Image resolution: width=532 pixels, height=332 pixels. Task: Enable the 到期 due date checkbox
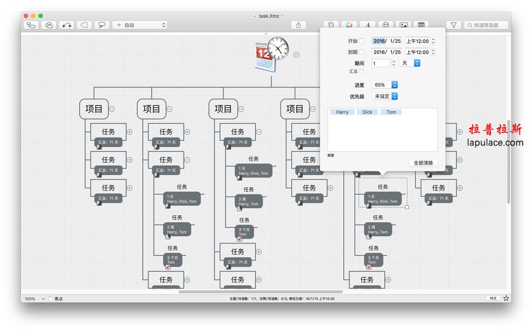(x=361, y=52)
